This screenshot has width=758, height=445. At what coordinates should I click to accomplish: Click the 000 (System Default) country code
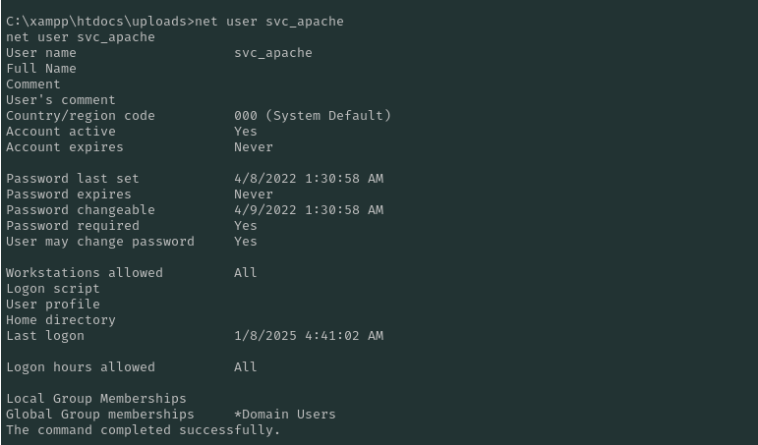[x=313, y=115]
